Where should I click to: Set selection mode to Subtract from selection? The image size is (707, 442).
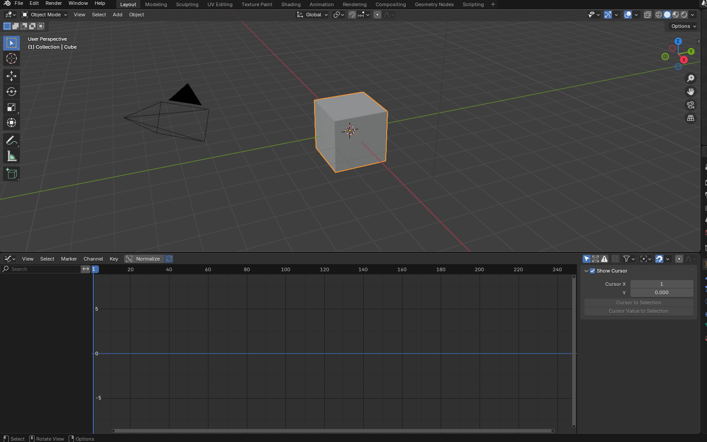click(x=24, y=26)
